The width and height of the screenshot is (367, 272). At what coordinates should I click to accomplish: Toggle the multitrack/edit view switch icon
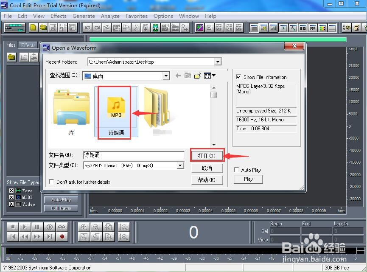pos(15,28)
